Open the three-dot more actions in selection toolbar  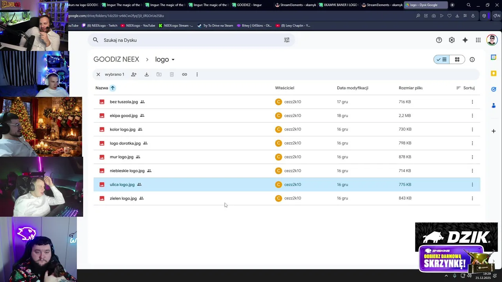click(197, 74)
